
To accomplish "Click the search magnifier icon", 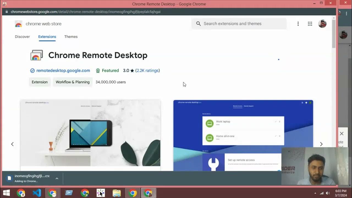I will point(199,24).
